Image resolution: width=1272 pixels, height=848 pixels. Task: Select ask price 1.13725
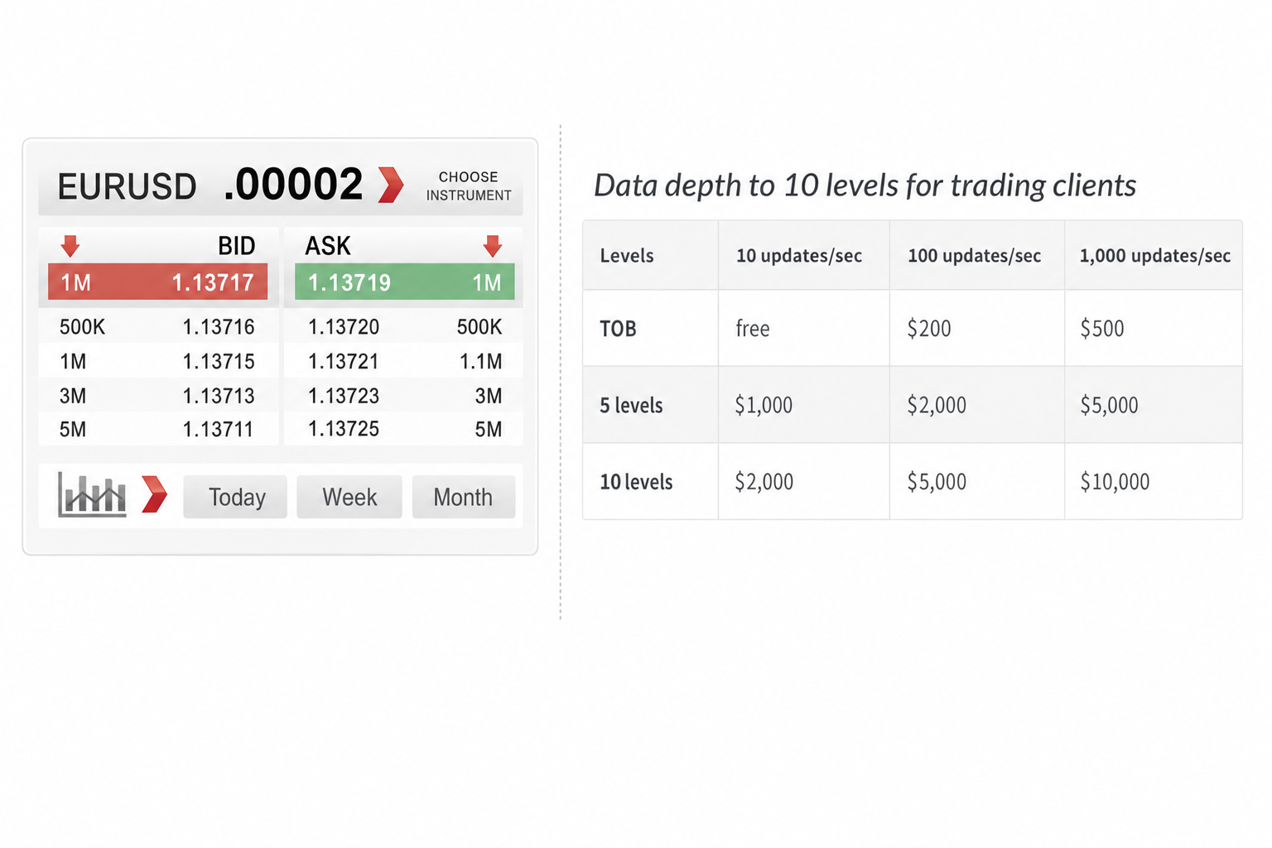click(x=344, y=429)
